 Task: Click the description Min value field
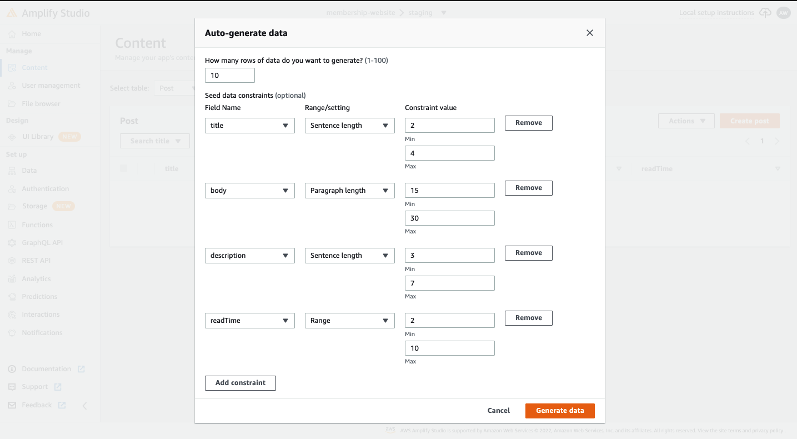(x=450, y=256)
